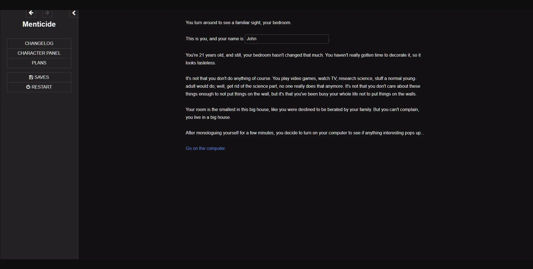
Task: Click the Menticide game title
Action: [39, 24]
